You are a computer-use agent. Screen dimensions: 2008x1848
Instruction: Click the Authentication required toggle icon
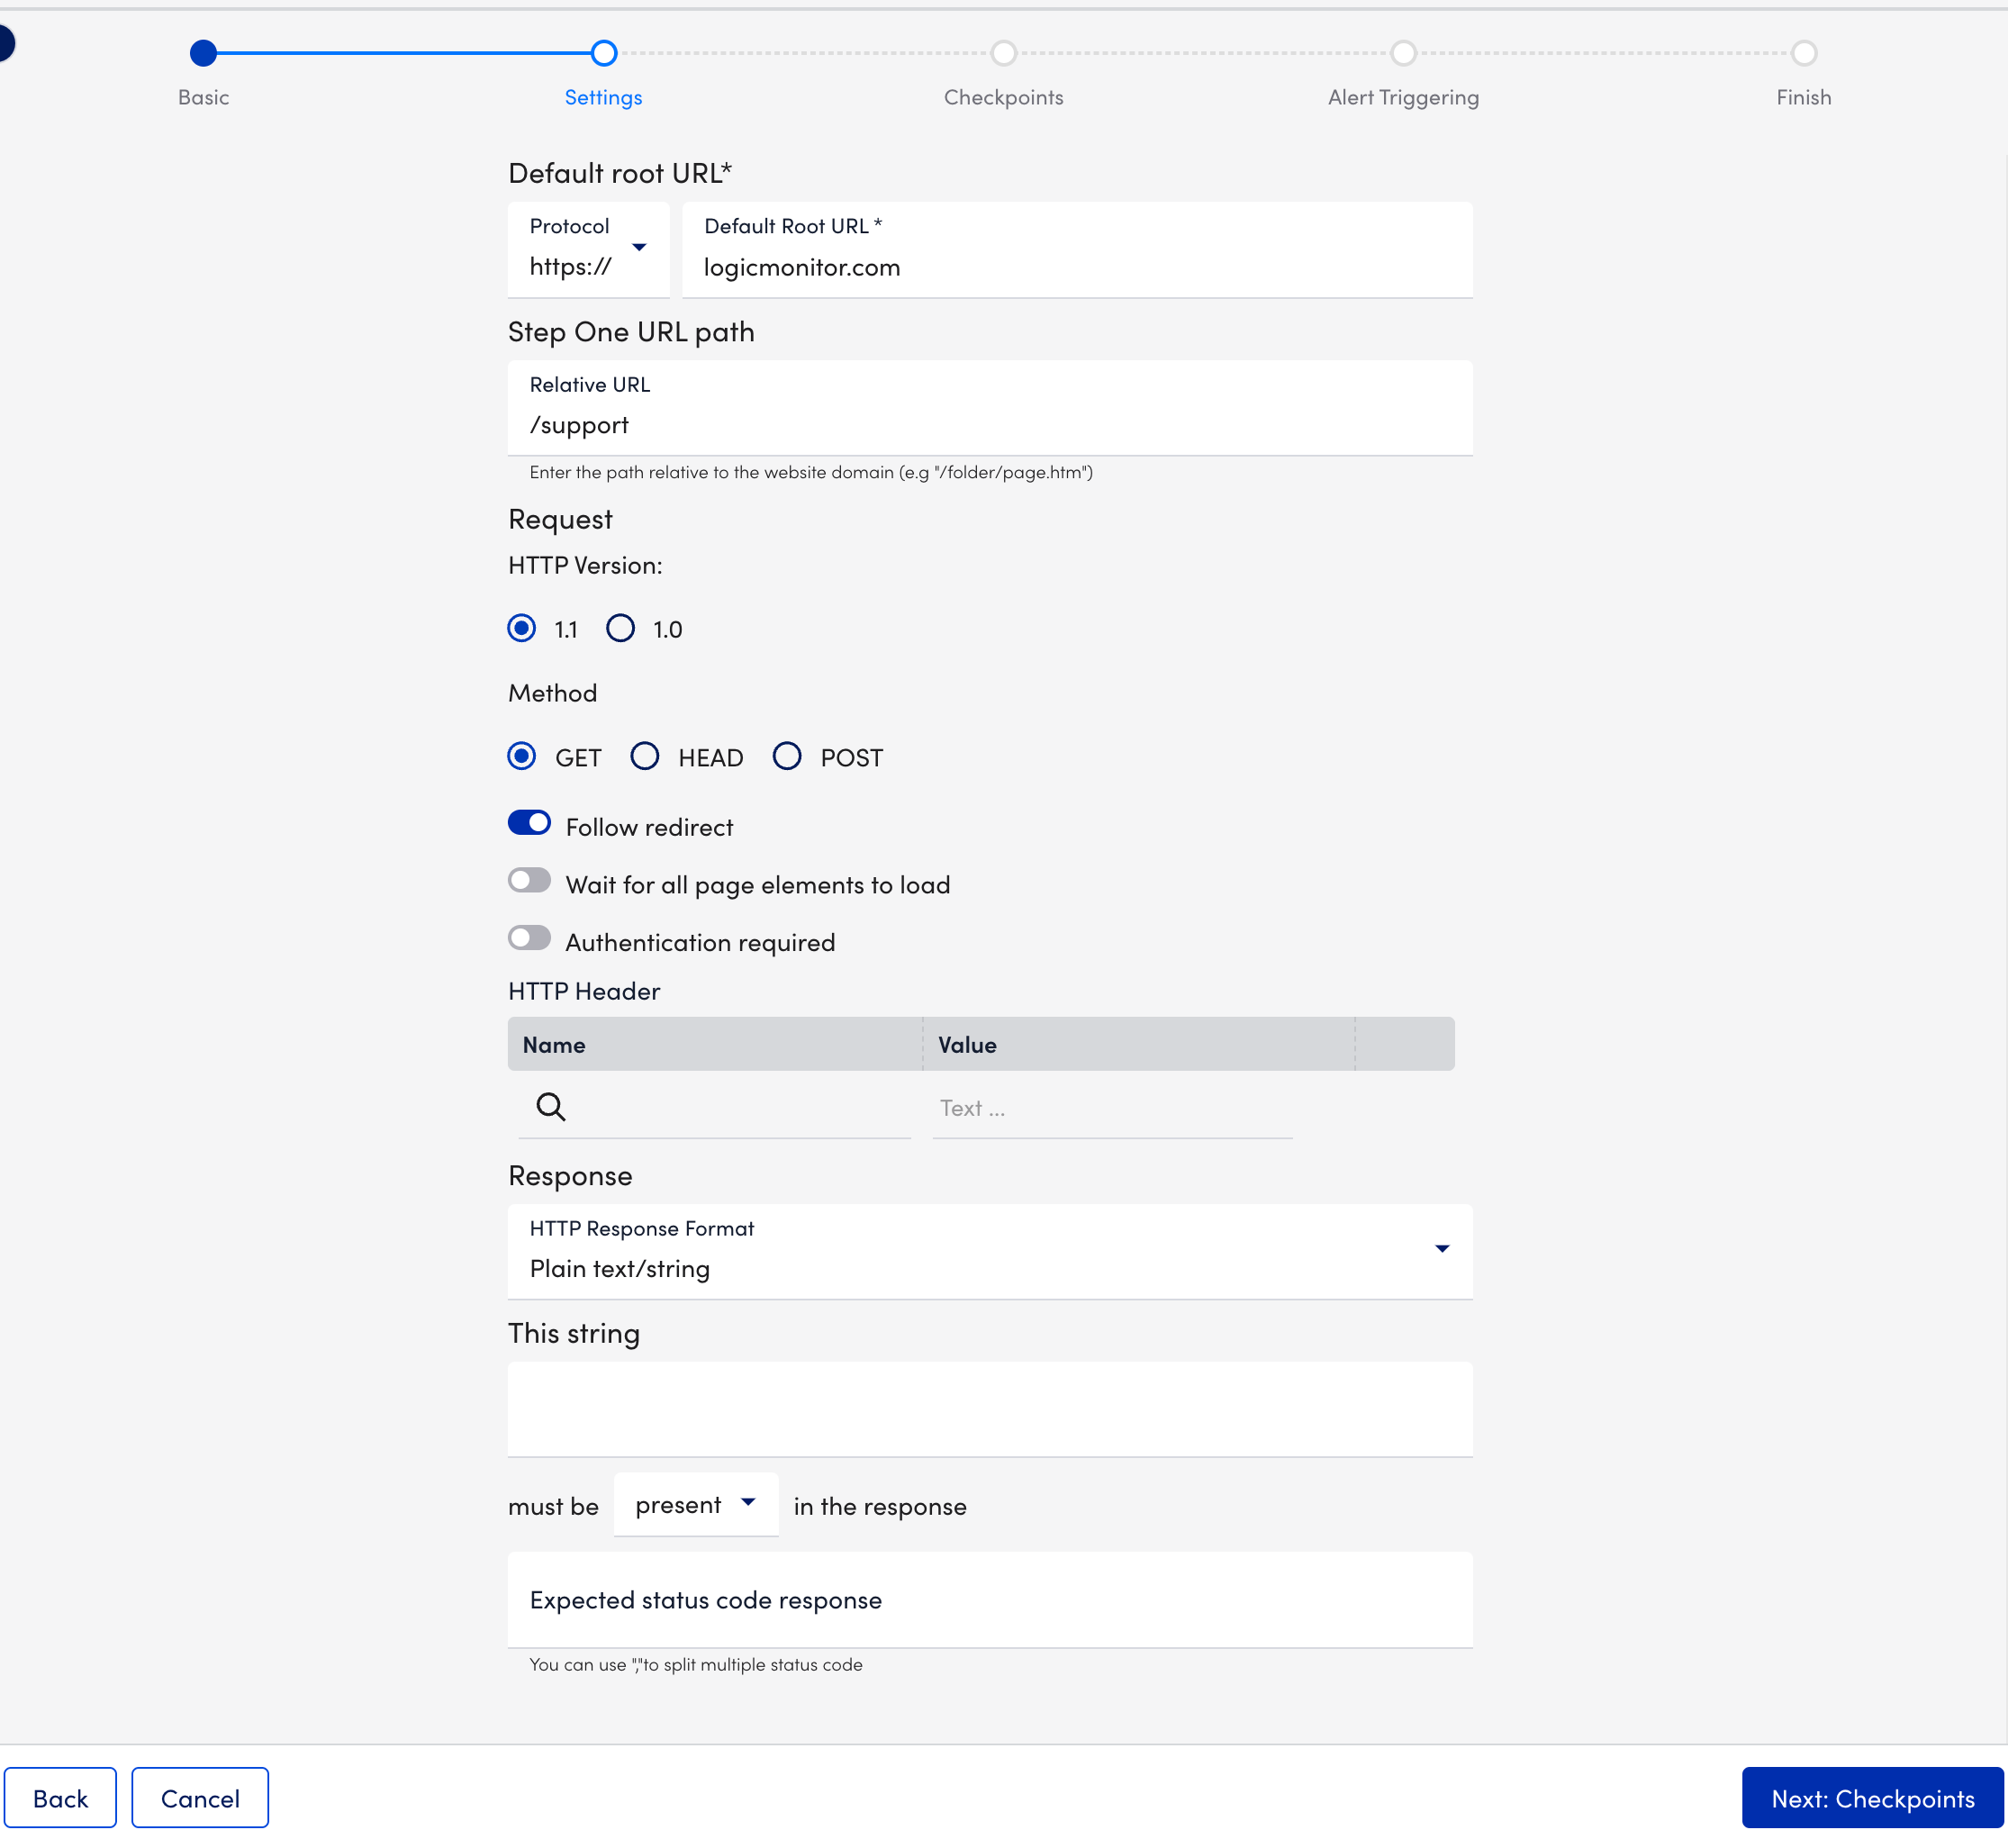pos(529,939)
